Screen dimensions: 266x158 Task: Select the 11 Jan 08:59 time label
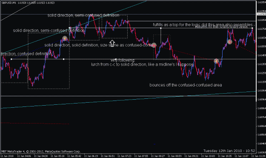(174, 156)
